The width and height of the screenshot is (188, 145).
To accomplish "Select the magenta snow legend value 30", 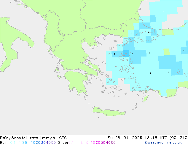I will click(103, 143).
